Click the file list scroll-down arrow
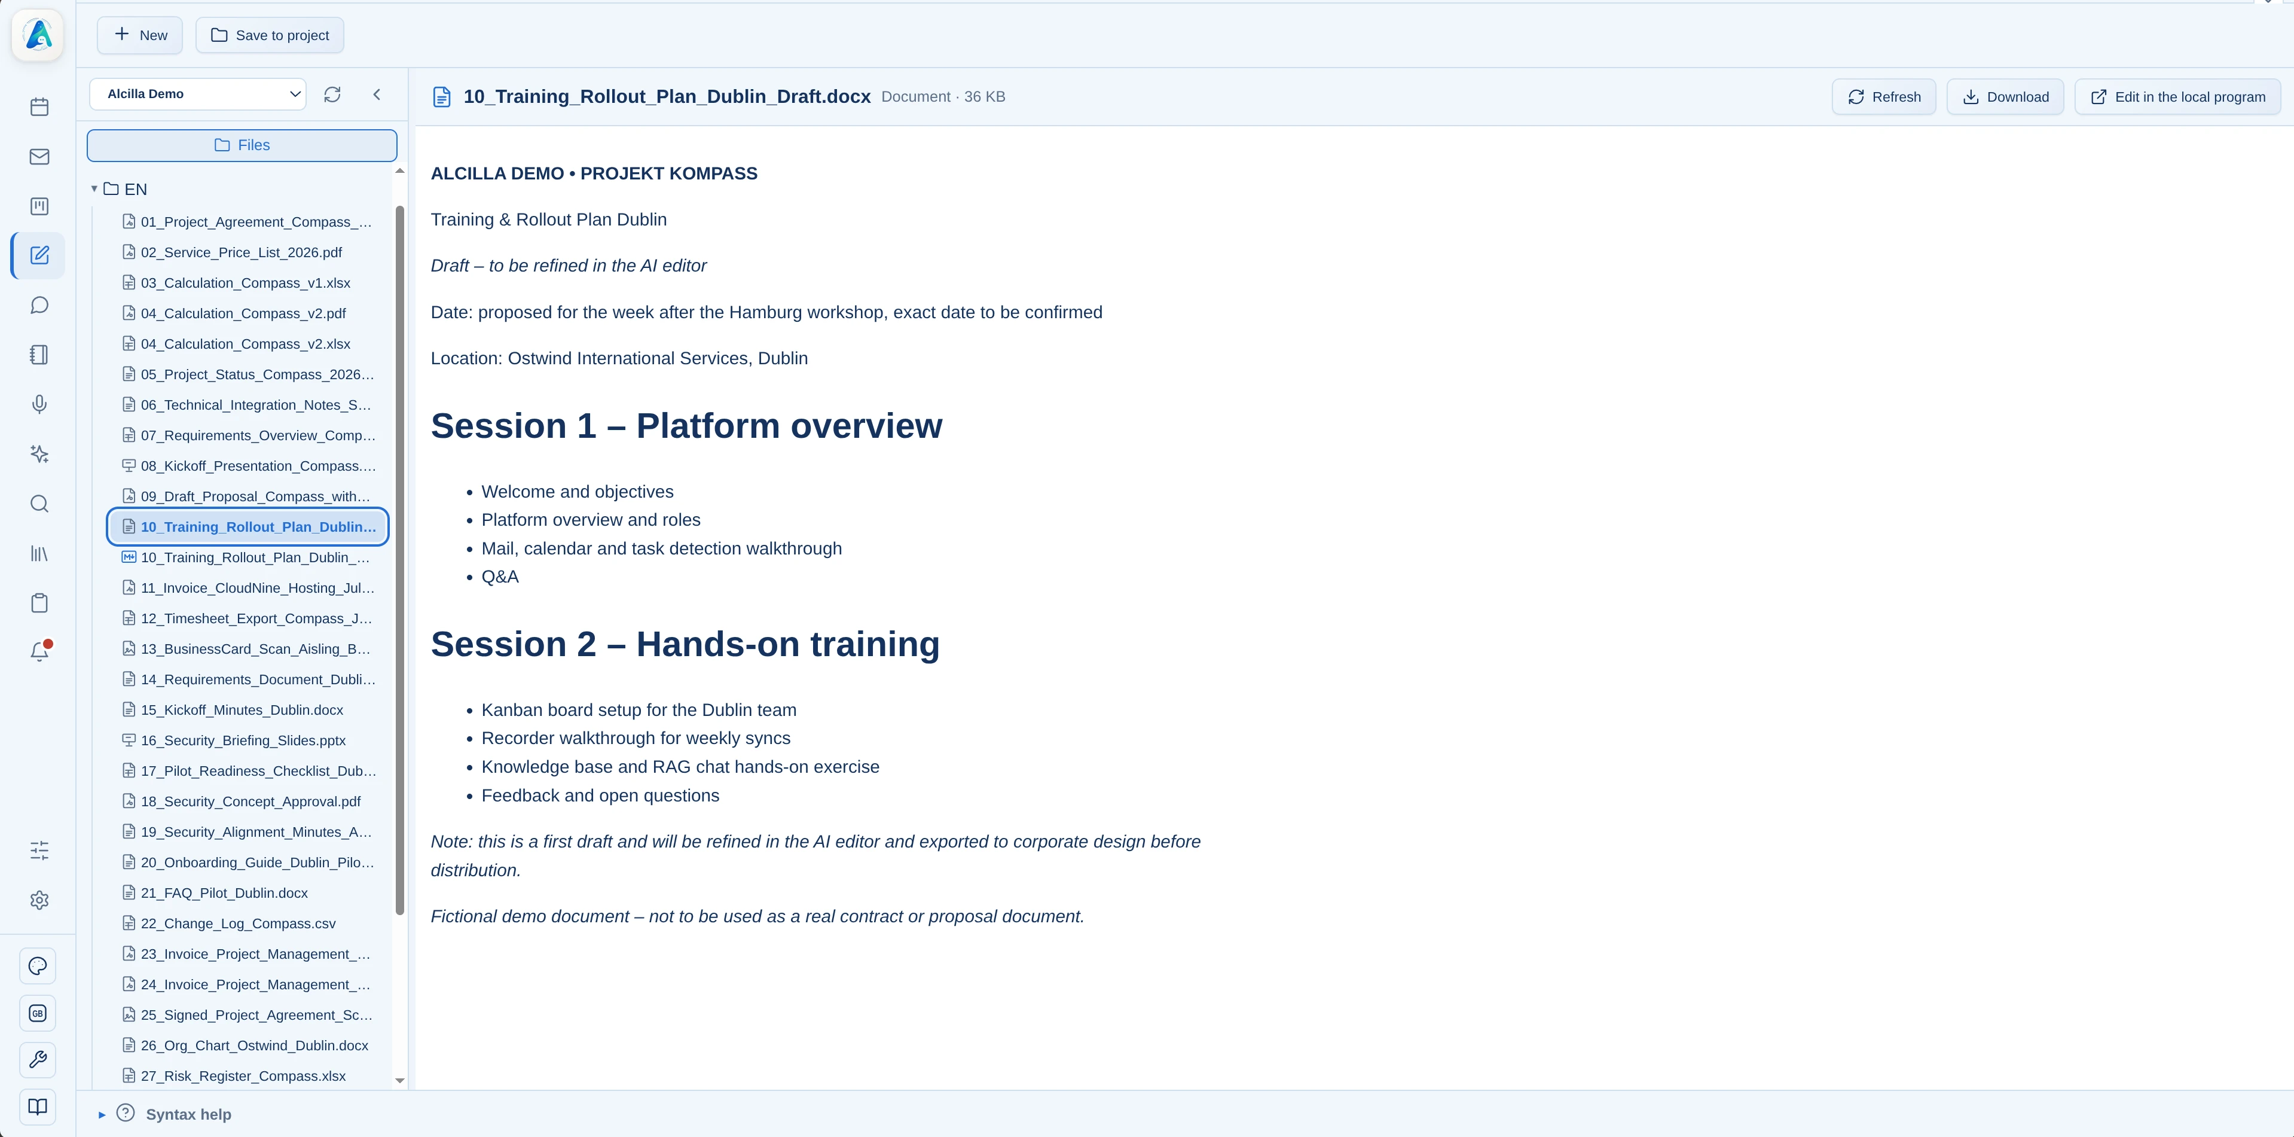Viewport: 2294px width, 1137px height. 400,1081
